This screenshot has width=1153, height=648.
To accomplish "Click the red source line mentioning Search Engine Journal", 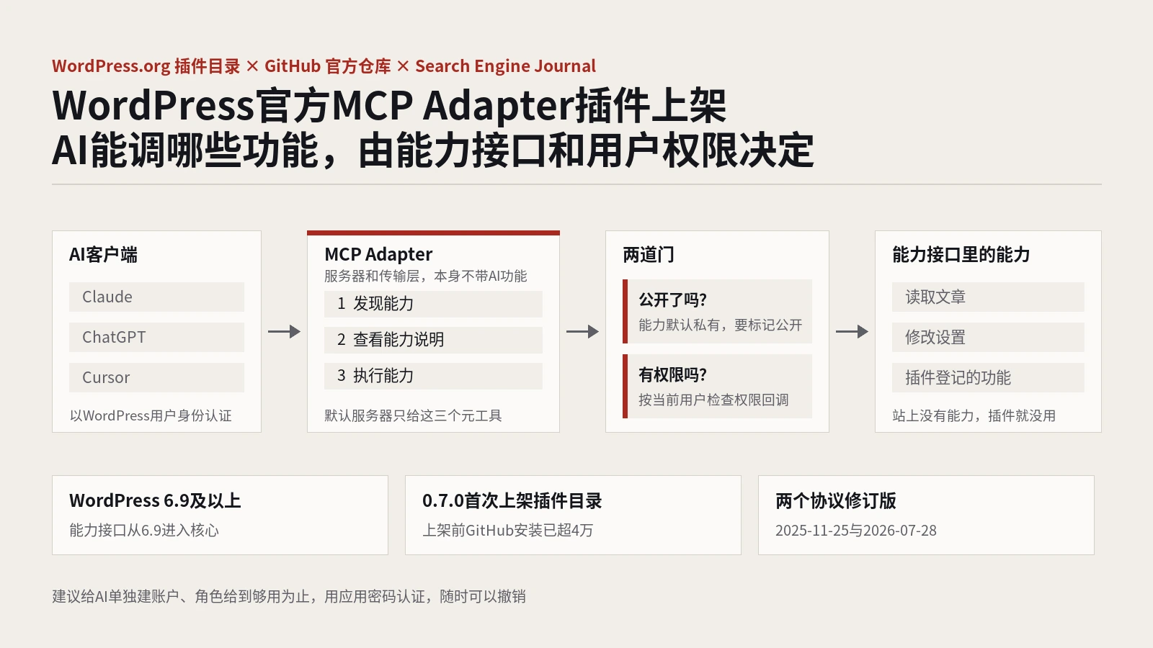I will [324, 66].
